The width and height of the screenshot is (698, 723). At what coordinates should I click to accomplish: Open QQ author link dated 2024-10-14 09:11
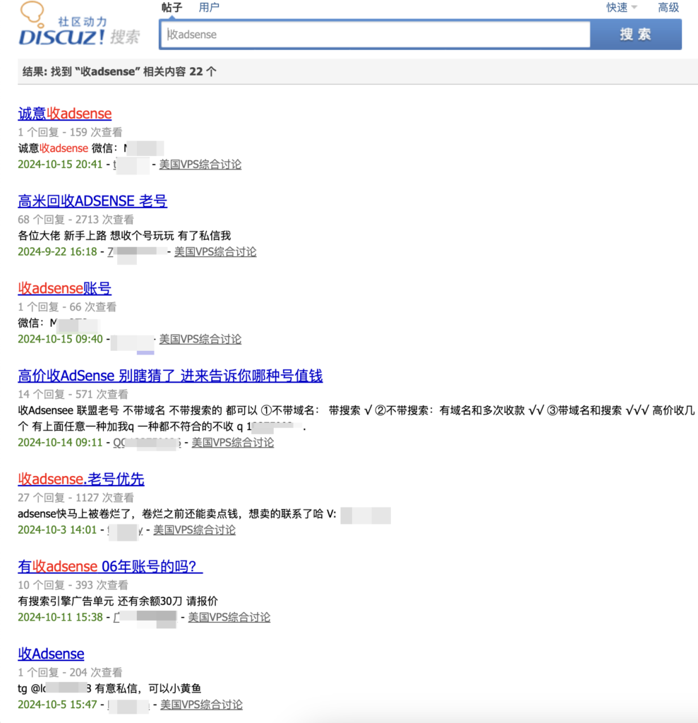(x=147, y=443)
